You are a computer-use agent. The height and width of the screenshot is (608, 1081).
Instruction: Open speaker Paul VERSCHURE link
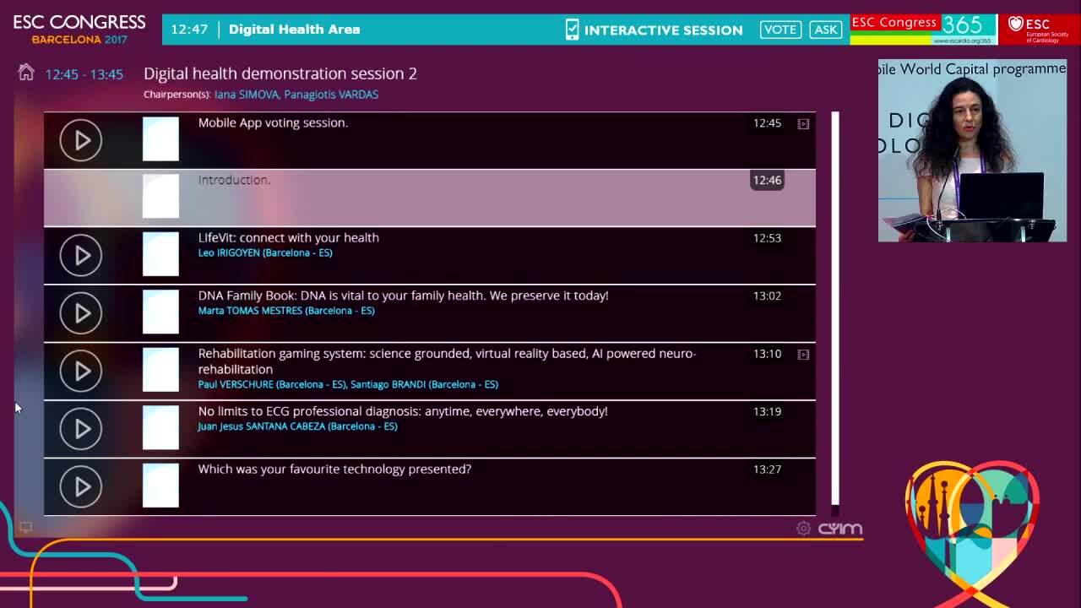(x=272, y=384)
